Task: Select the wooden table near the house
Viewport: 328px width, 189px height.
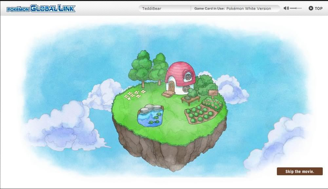Action: click(x=190, y=100)
